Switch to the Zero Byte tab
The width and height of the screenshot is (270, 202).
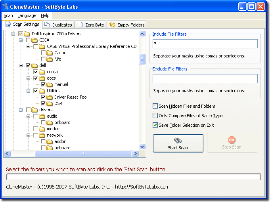click(x=90, y=25)
